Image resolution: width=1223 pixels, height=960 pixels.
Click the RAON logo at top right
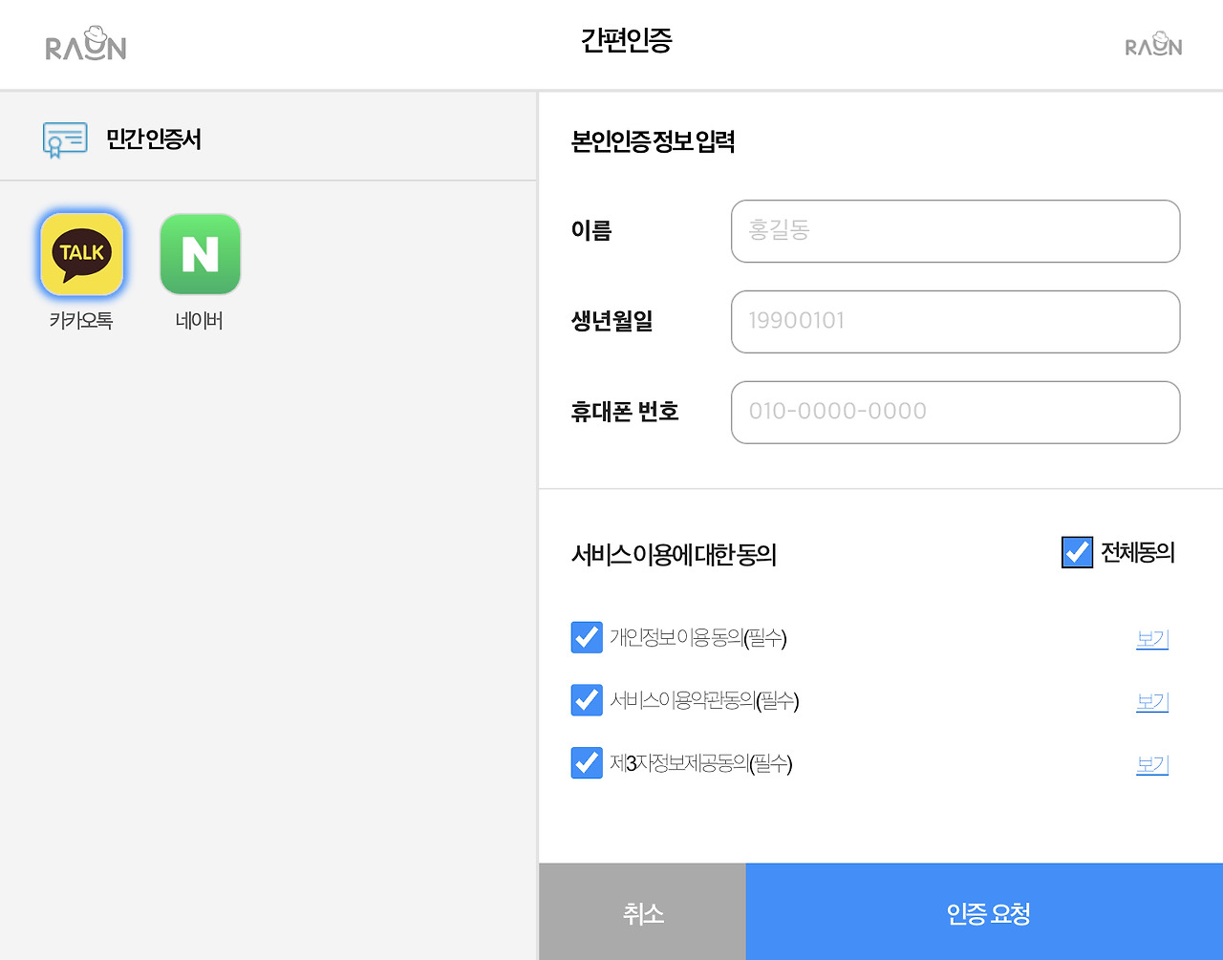(1153, 44)
